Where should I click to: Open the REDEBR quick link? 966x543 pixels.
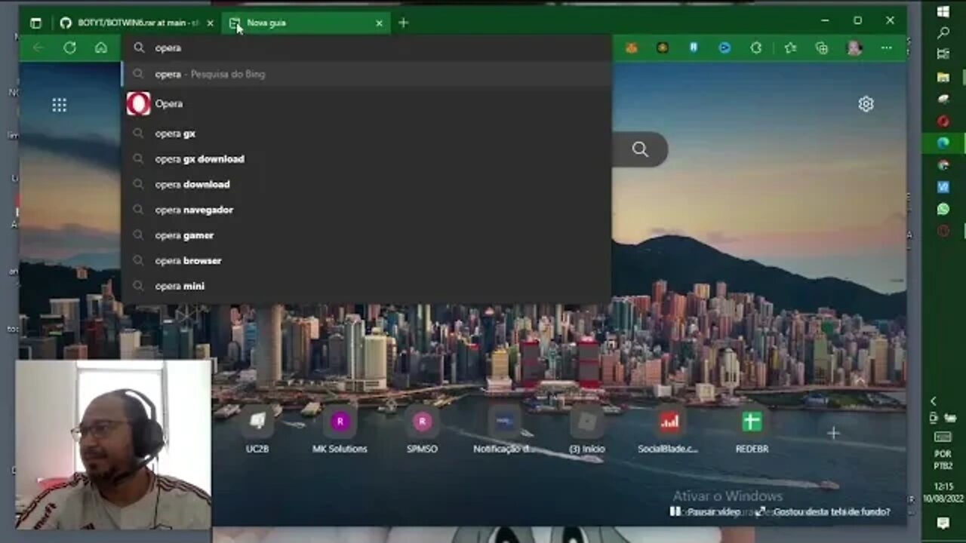pyautogui.click(x=752, y=431)
